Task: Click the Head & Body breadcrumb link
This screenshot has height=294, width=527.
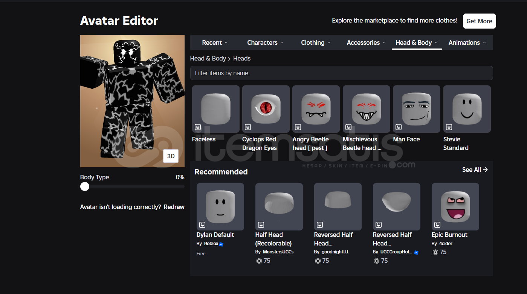Action: (208, 58)
